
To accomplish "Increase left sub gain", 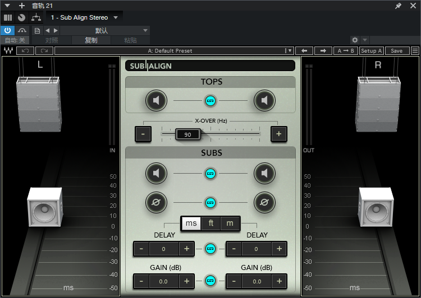I will [x=186, y=281].
